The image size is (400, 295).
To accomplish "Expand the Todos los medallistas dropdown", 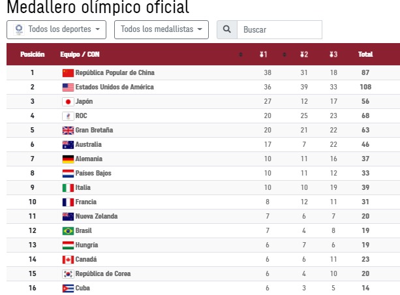I will pos(161,29).
